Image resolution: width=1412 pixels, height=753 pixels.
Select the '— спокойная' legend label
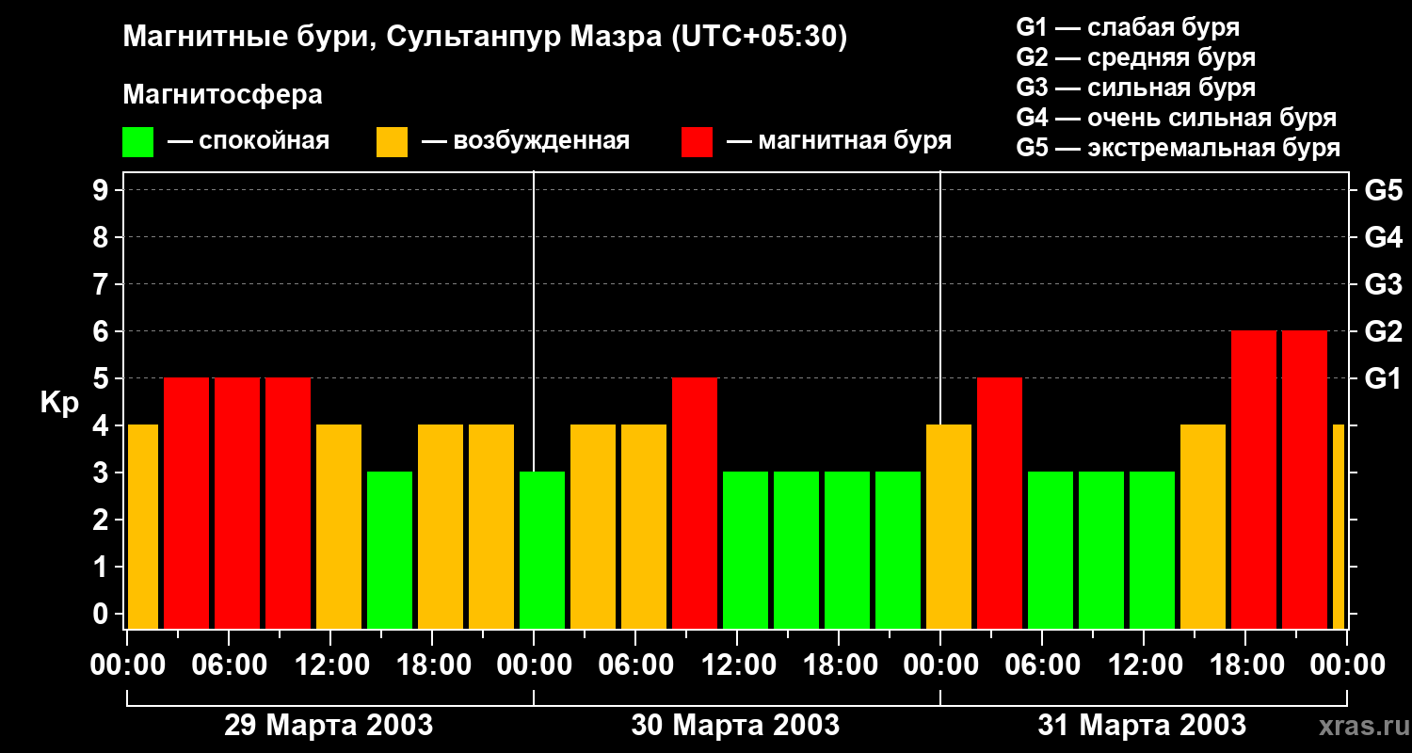249,141
